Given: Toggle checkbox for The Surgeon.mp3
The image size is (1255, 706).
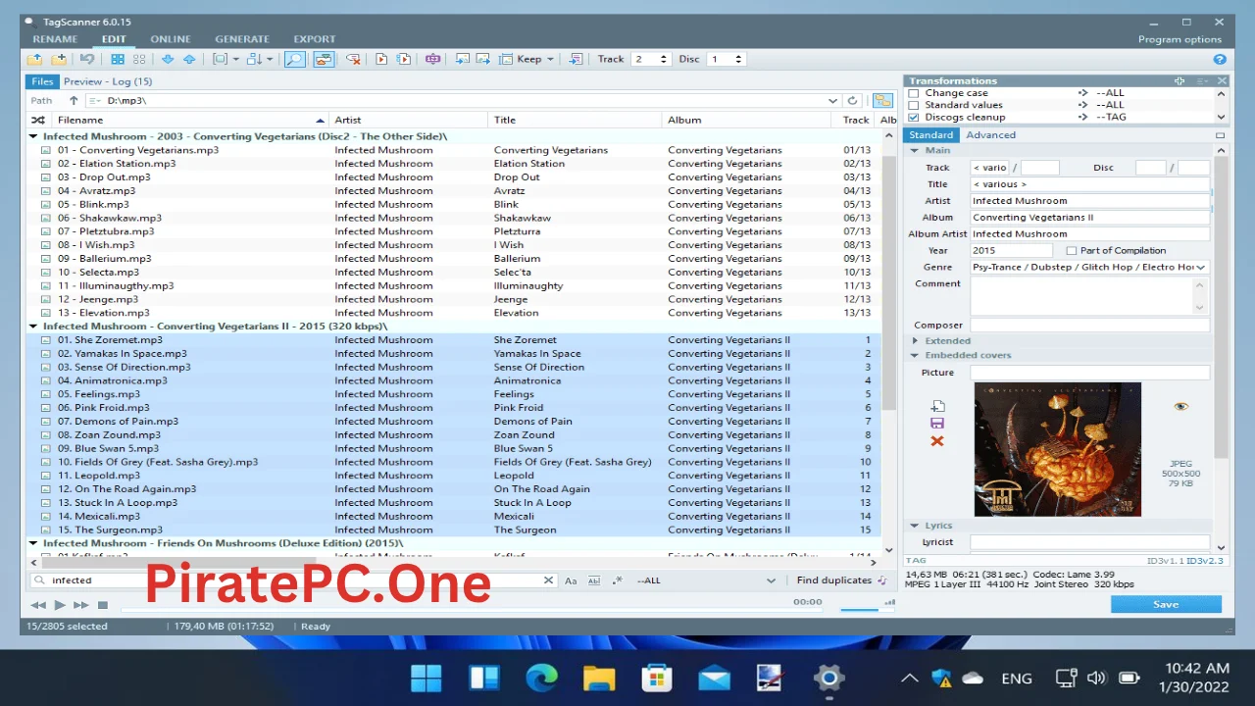Looking at the screenshot, I should click(46, 529).
